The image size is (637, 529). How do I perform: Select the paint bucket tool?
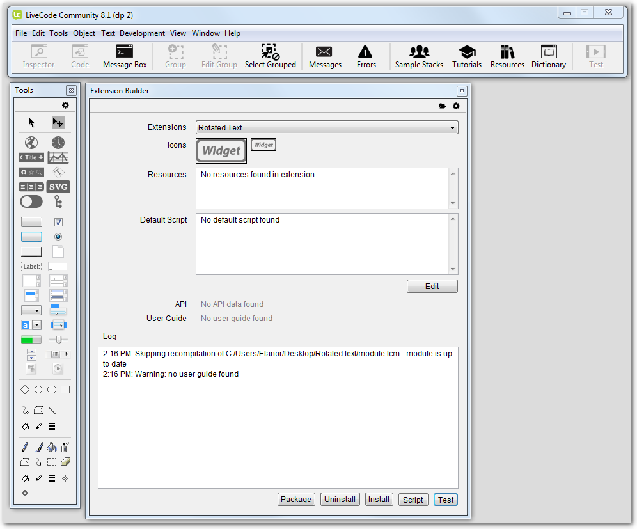52,448
